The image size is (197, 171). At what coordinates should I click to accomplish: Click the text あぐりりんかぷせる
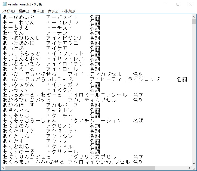click(27, 157)
